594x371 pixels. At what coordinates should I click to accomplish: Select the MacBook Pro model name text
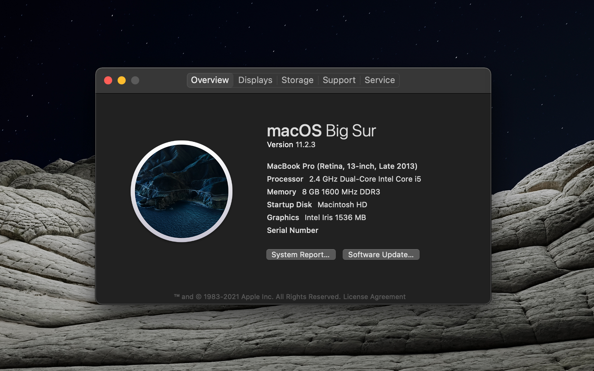[x=342, y=166]
